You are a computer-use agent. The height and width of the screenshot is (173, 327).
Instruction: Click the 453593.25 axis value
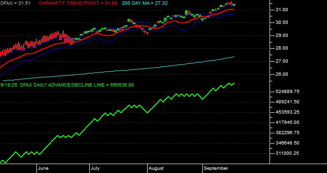[288, 112]
